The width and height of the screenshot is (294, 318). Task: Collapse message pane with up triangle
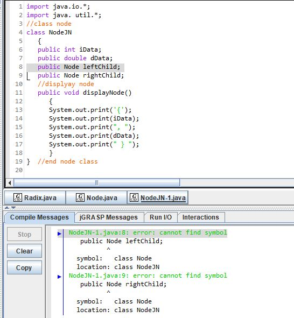pyautogui.click(x=6, y=208)
